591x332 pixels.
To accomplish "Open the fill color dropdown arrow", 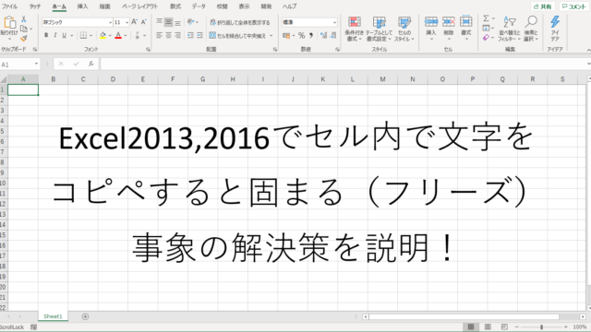I will click(110, 36).
